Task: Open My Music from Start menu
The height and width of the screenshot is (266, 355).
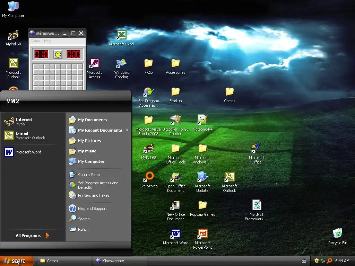Action: point(99,151)
